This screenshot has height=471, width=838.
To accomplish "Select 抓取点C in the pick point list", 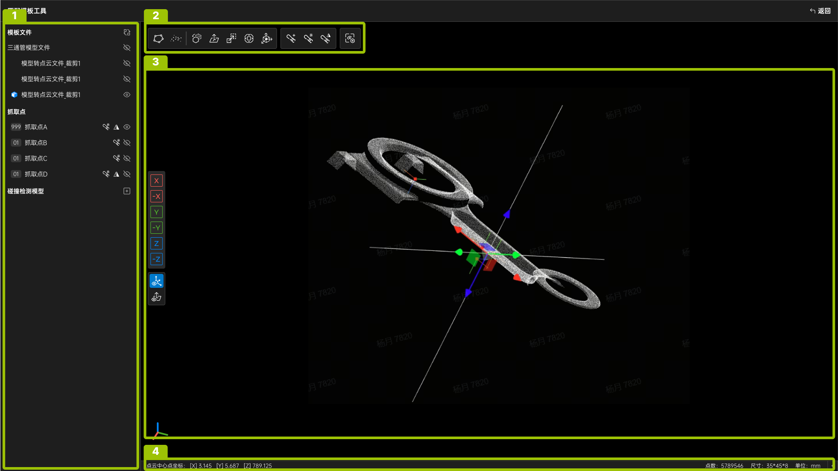I will pos(36,158).
